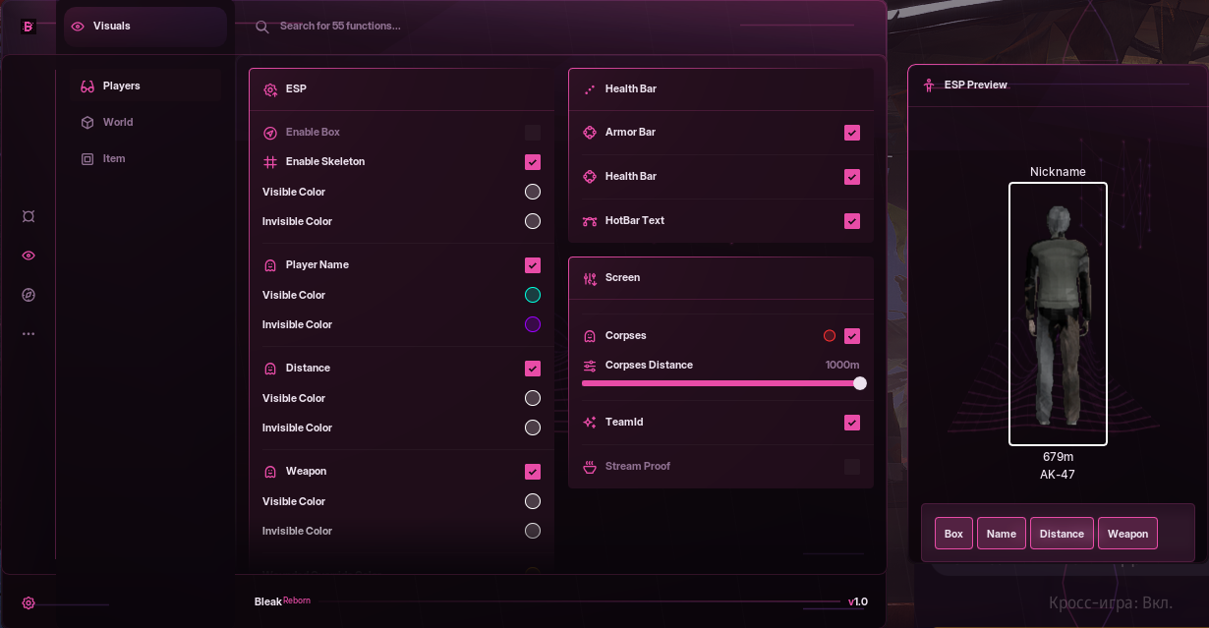Disable the Enable Skeleton checkbox
Screen dimensions: 1209x628
pyautogui.click(x=533, y=162)
